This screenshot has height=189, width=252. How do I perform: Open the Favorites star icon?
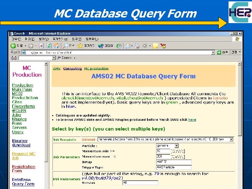tap(80, 46)
